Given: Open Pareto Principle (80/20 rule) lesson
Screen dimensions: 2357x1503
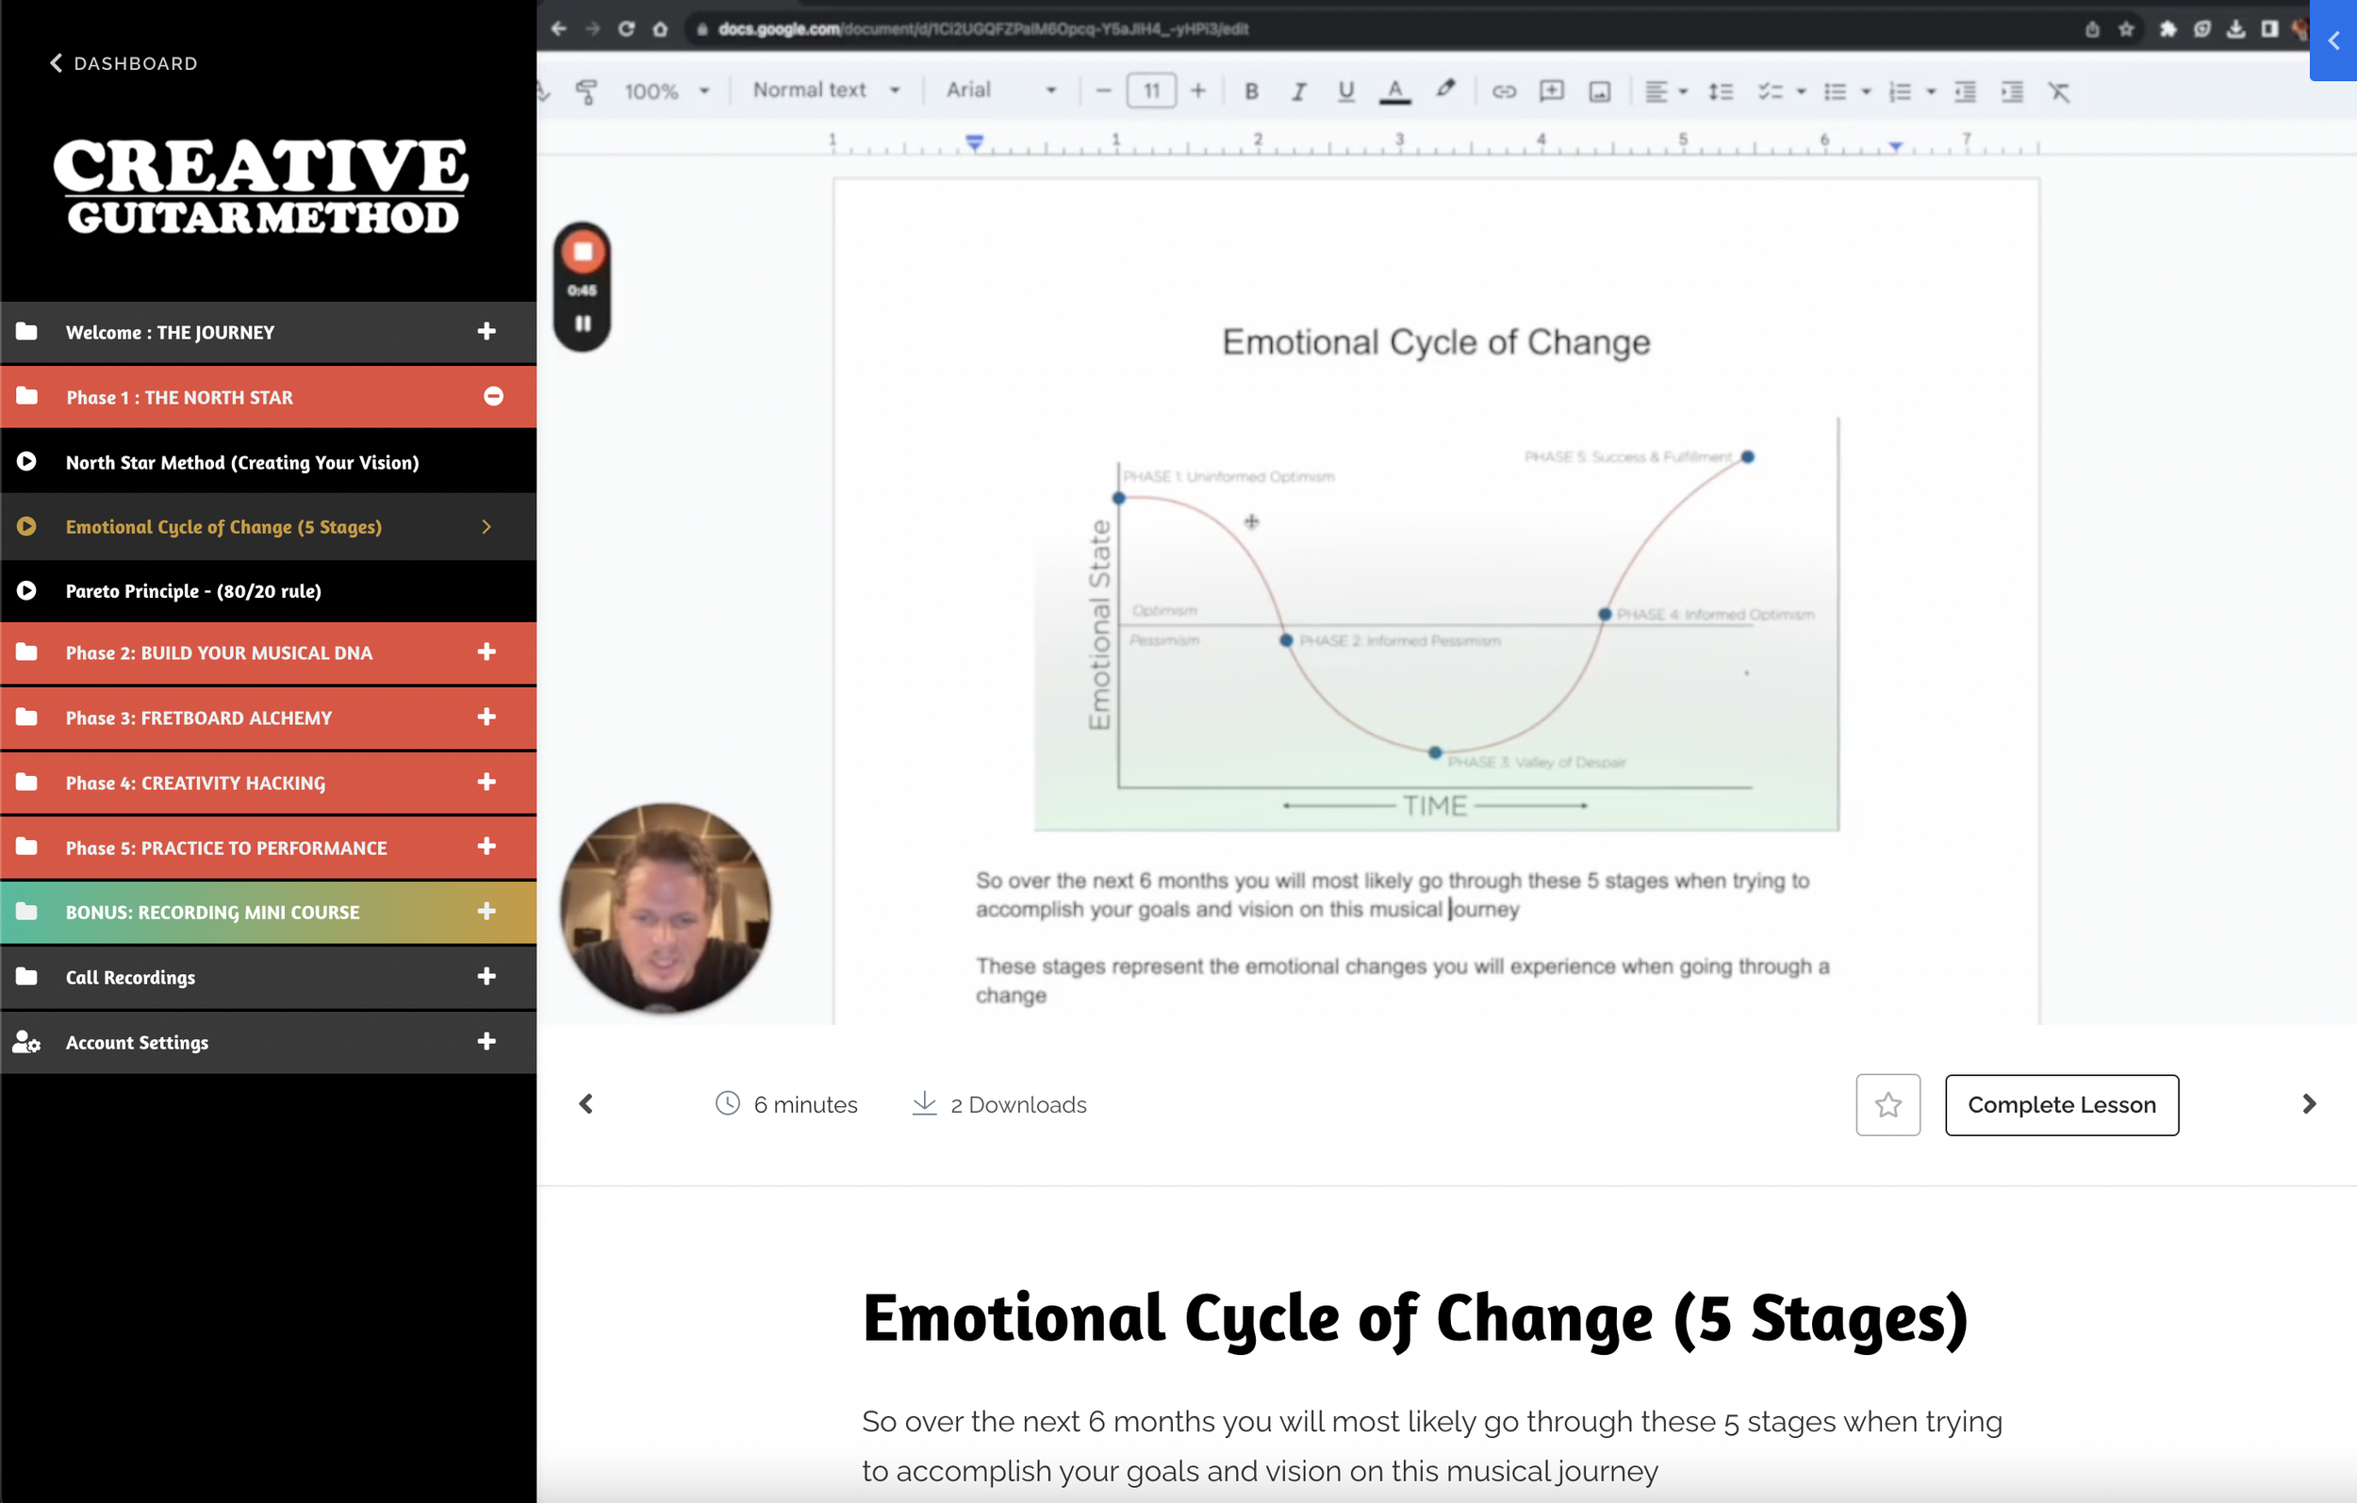Looking at the screenshot, I should (x=194, y=590).
